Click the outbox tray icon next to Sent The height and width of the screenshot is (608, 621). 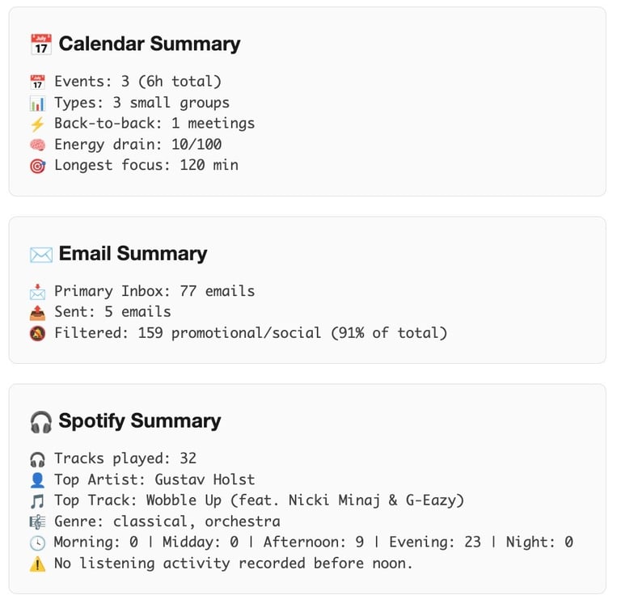(38, 313)
